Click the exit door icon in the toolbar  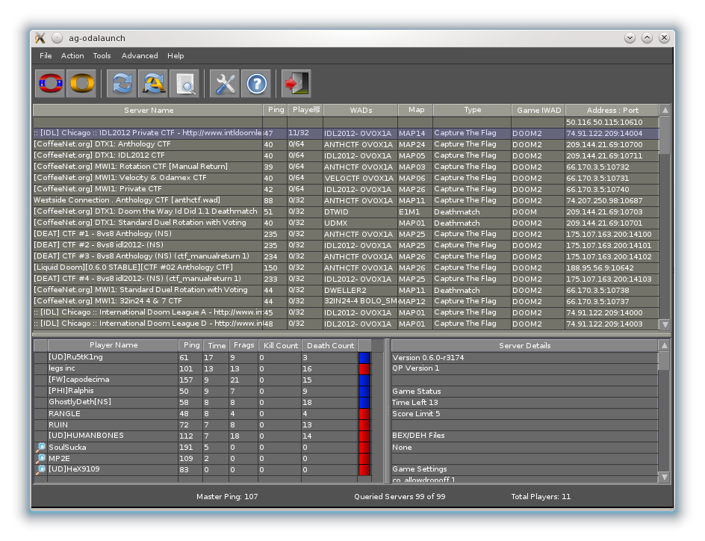(x=296, y=84)
